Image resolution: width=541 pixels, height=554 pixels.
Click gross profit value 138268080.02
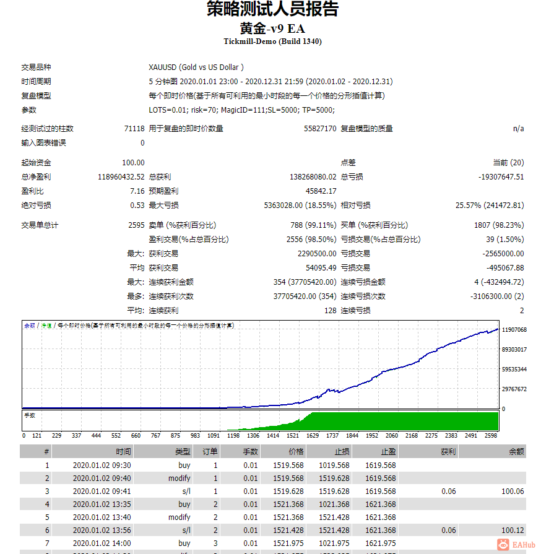[x=313, y=176]
